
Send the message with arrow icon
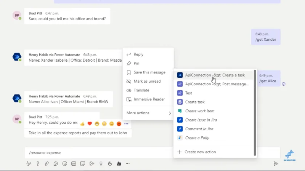point(276,164)
